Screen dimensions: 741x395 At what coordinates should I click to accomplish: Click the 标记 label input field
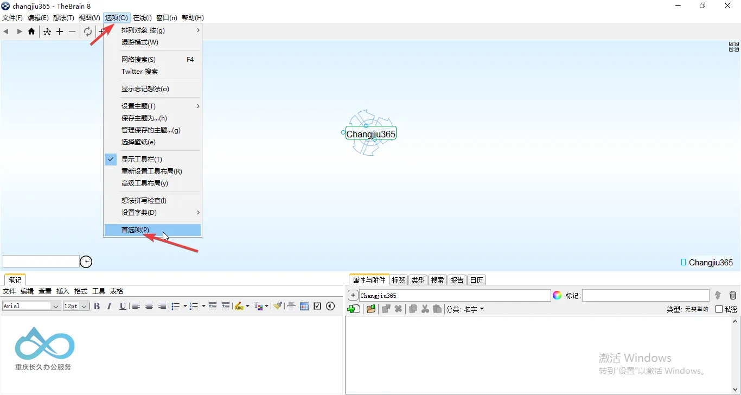646,295
